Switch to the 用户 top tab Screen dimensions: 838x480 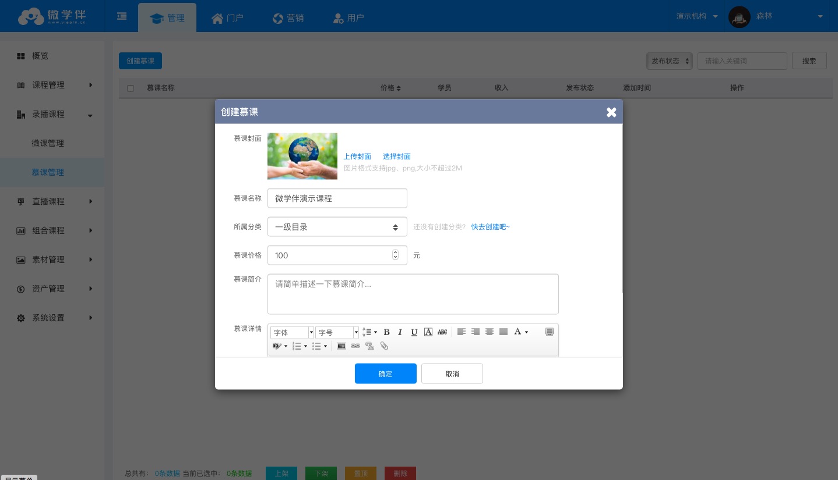click(348, 17)
